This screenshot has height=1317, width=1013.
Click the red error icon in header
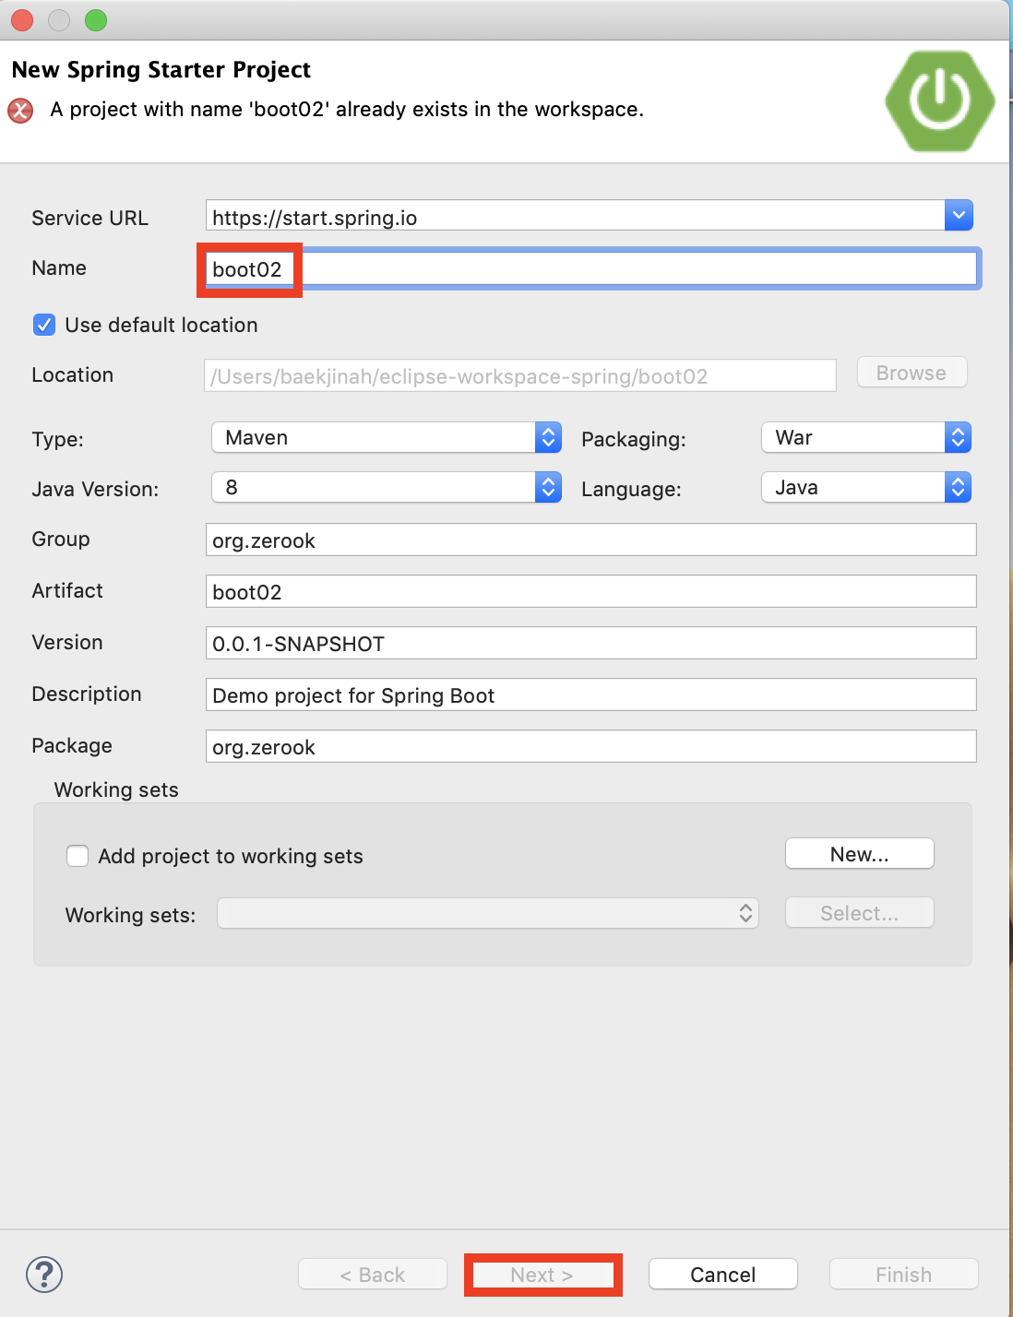[20, 111]
